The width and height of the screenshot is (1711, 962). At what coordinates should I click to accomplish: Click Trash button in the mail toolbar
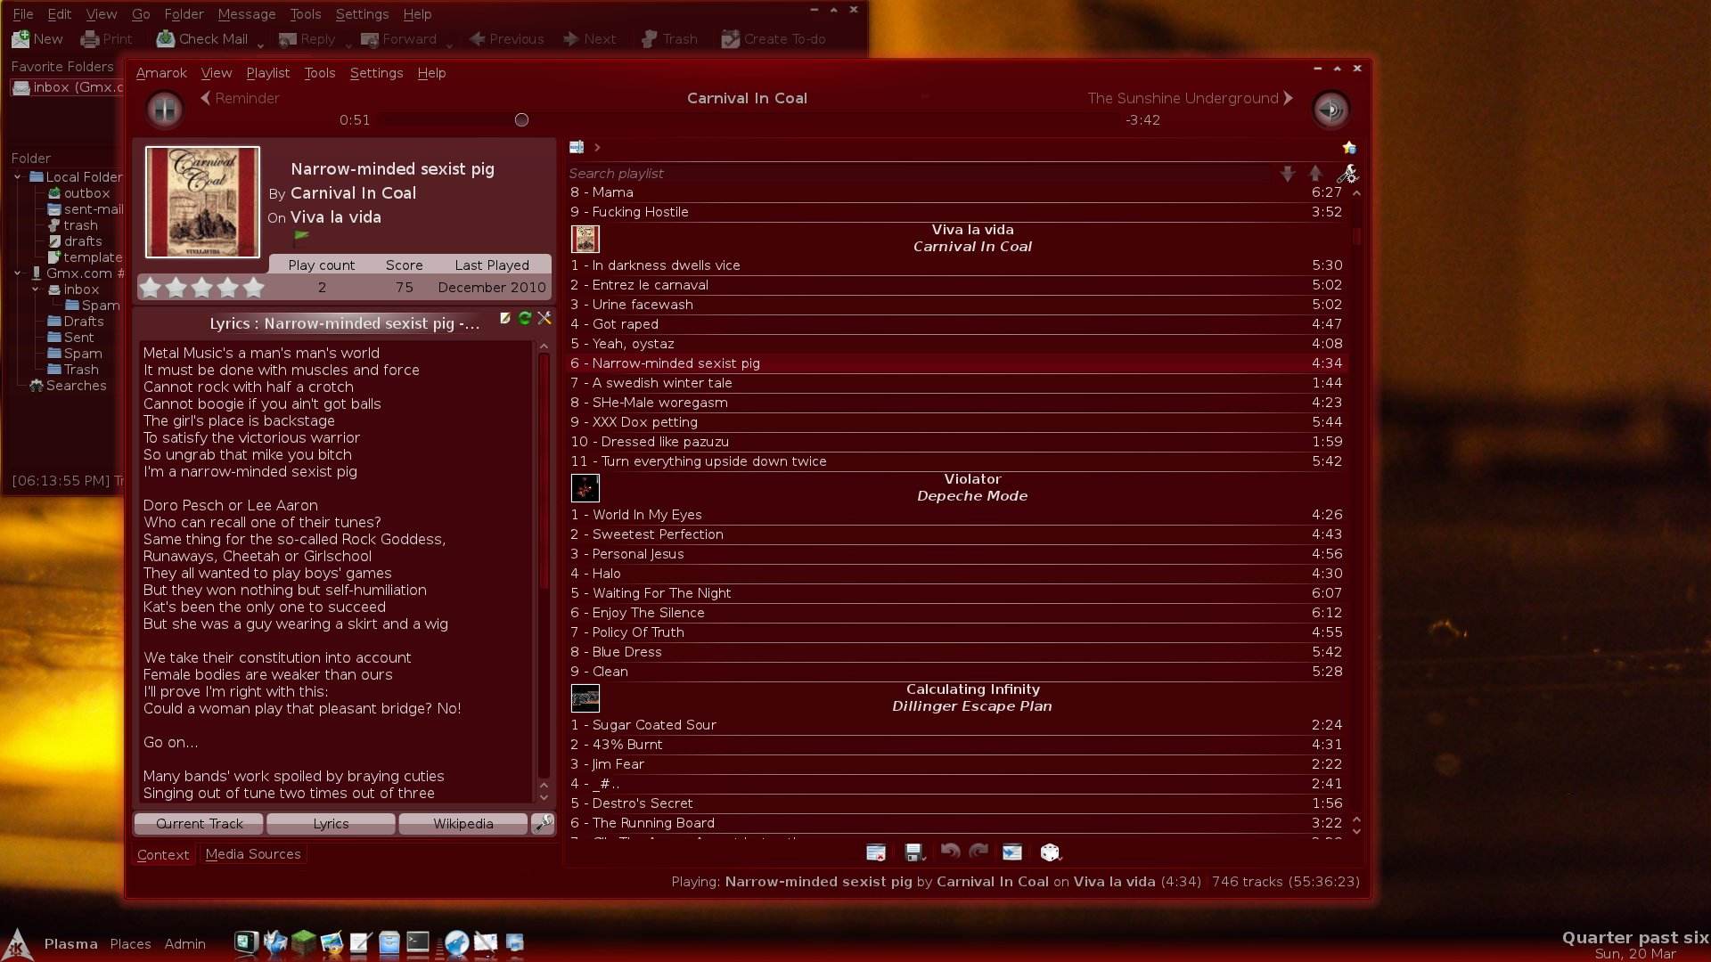pos(670,39)
